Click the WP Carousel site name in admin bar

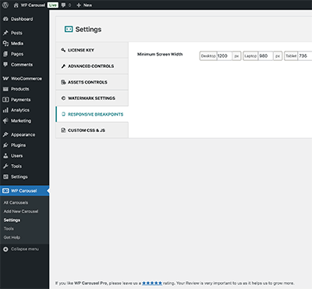pos(33,5)
